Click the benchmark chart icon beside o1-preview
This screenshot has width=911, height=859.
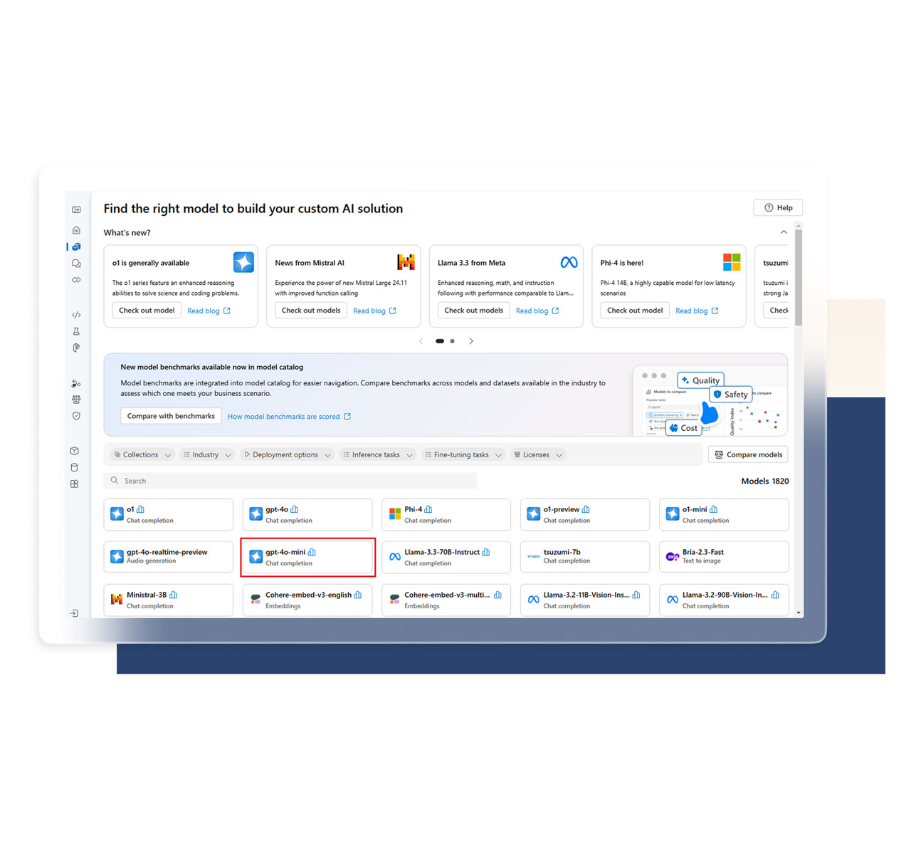click(586, 509)
